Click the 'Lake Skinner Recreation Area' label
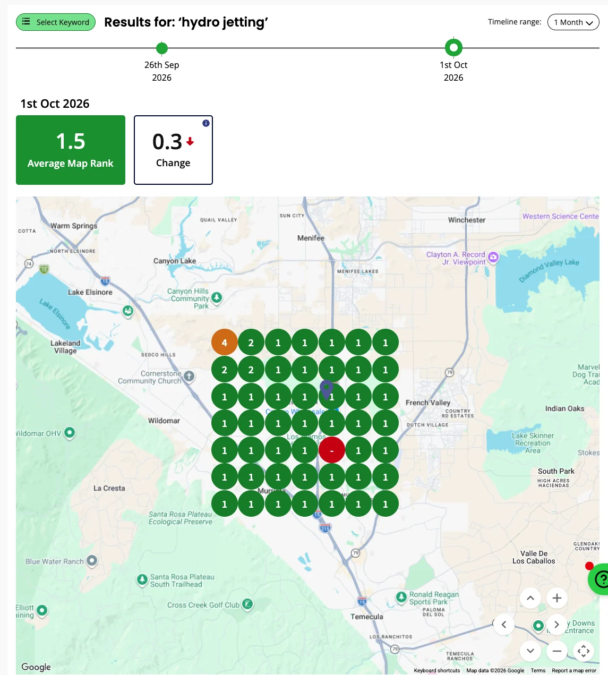The height and width of the screenshot is (675, 608). coord(533,443)
